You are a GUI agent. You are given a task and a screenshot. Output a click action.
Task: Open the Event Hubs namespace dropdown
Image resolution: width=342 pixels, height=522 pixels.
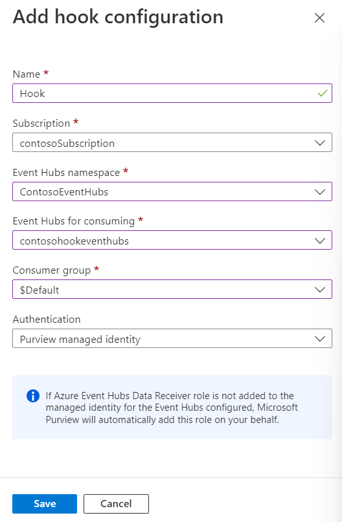pyautogui.click(x=172, y=191)
